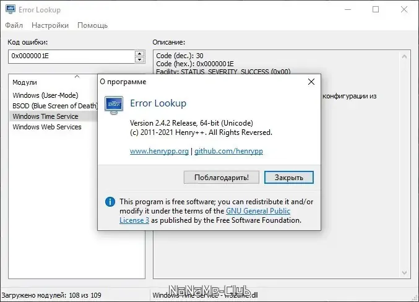Click the description scrollbar up arrow
419x302 pixels.
tap(404, 56)
